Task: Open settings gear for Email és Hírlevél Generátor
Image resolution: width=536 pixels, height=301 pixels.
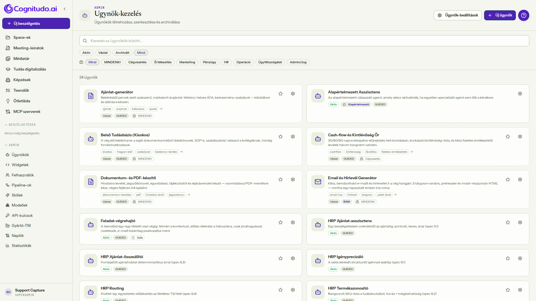Action: (x=520, y=179)
